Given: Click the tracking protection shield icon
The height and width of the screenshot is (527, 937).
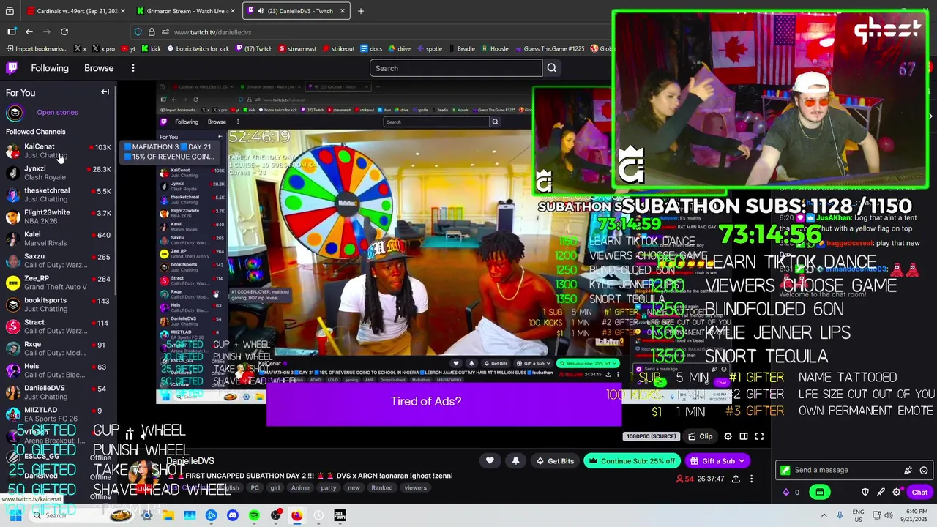Looking at the screenshot, I should pos(138,32).
